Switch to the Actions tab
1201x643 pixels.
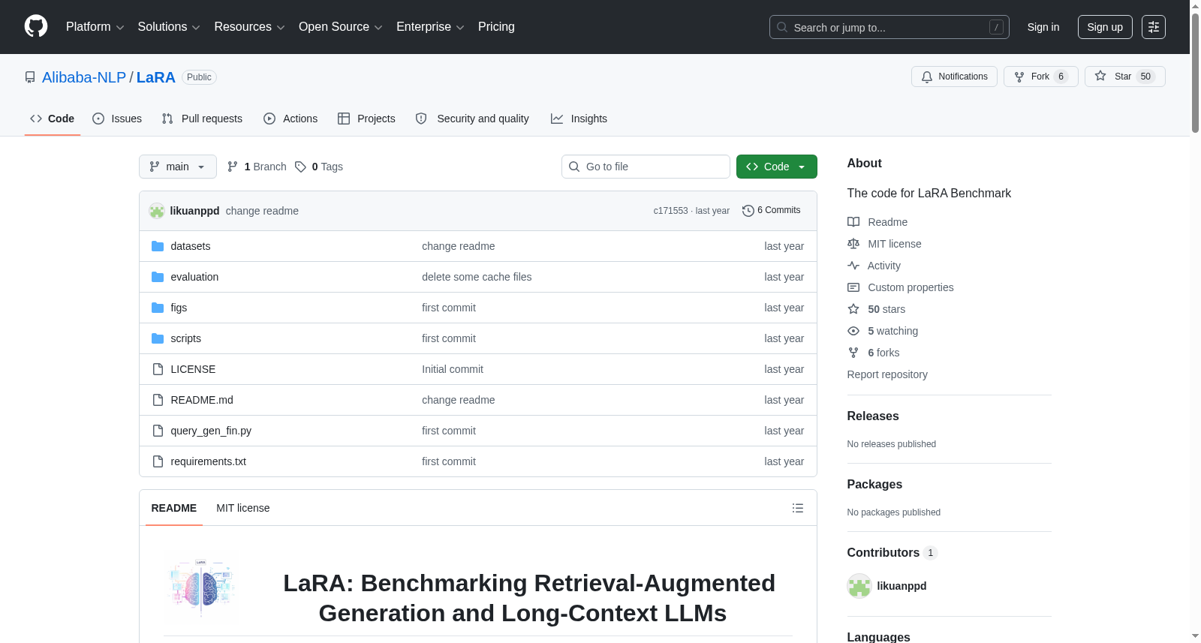pyautogui.click(x=290, y=119)
